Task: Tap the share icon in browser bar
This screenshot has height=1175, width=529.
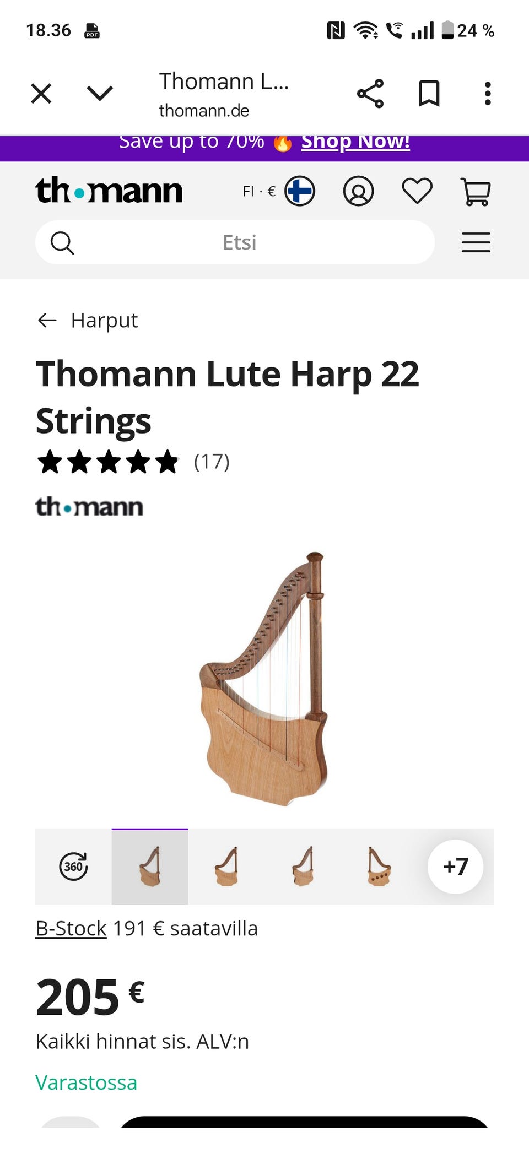Action: tap(370, 94)
